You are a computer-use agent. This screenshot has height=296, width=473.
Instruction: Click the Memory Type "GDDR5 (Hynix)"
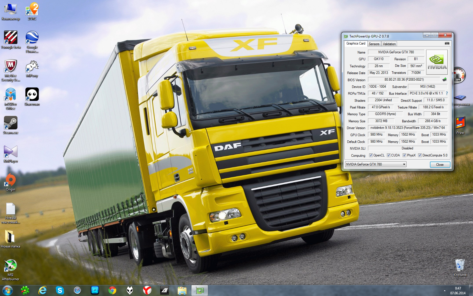(x=385, y=114)
